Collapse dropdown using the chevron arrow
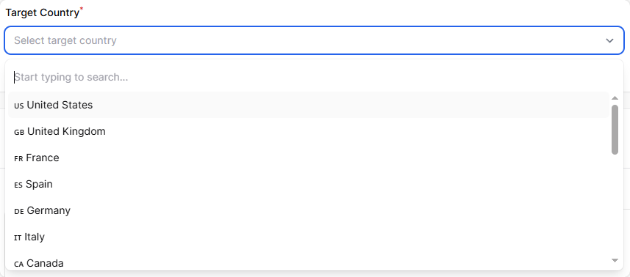This screenshot has height=277, width=630. click(610, 40)
